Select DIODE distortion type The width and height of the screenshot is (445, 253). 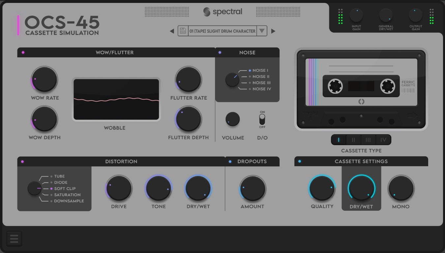coord(59,182)
